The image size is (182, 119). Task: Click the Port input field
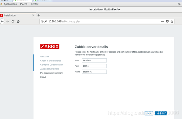94,66
